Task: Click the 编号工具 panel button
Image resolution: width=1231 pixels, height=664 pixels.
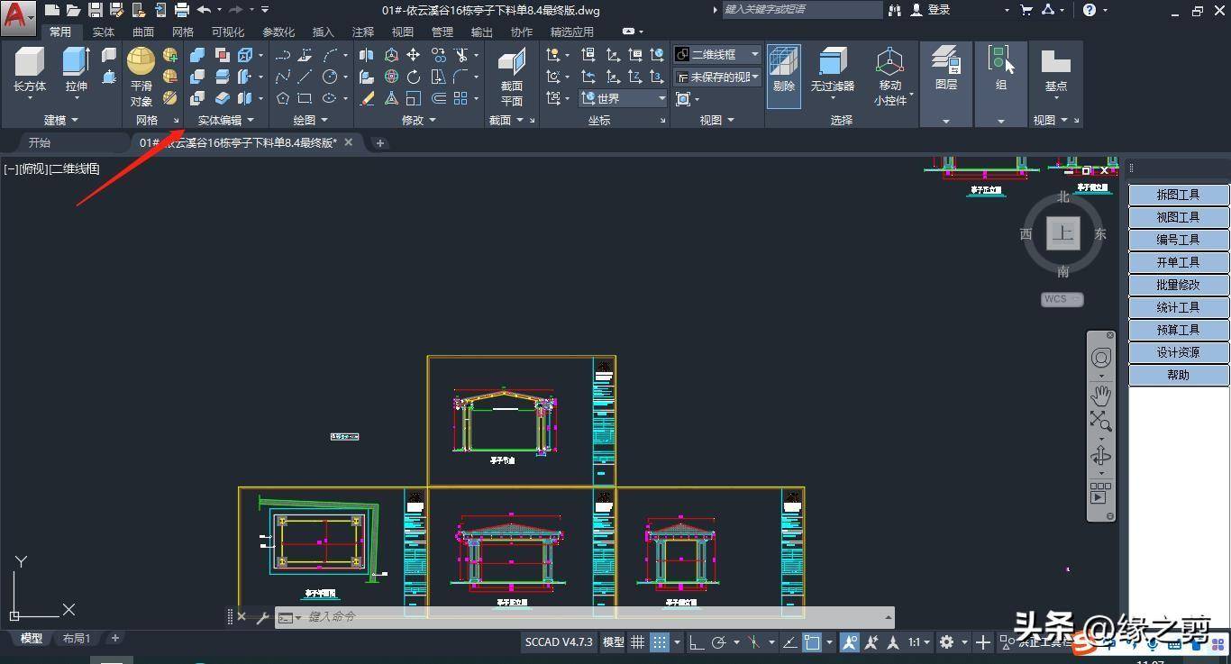Action: point(1179,240)
